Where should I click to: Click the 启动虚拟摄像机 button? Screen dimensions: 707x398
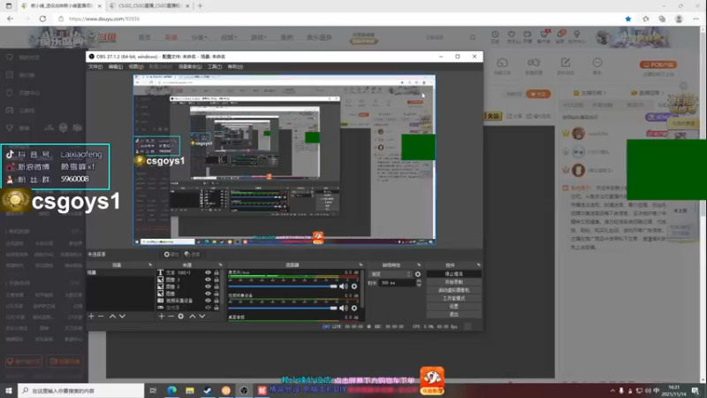(x=453, y=290)
